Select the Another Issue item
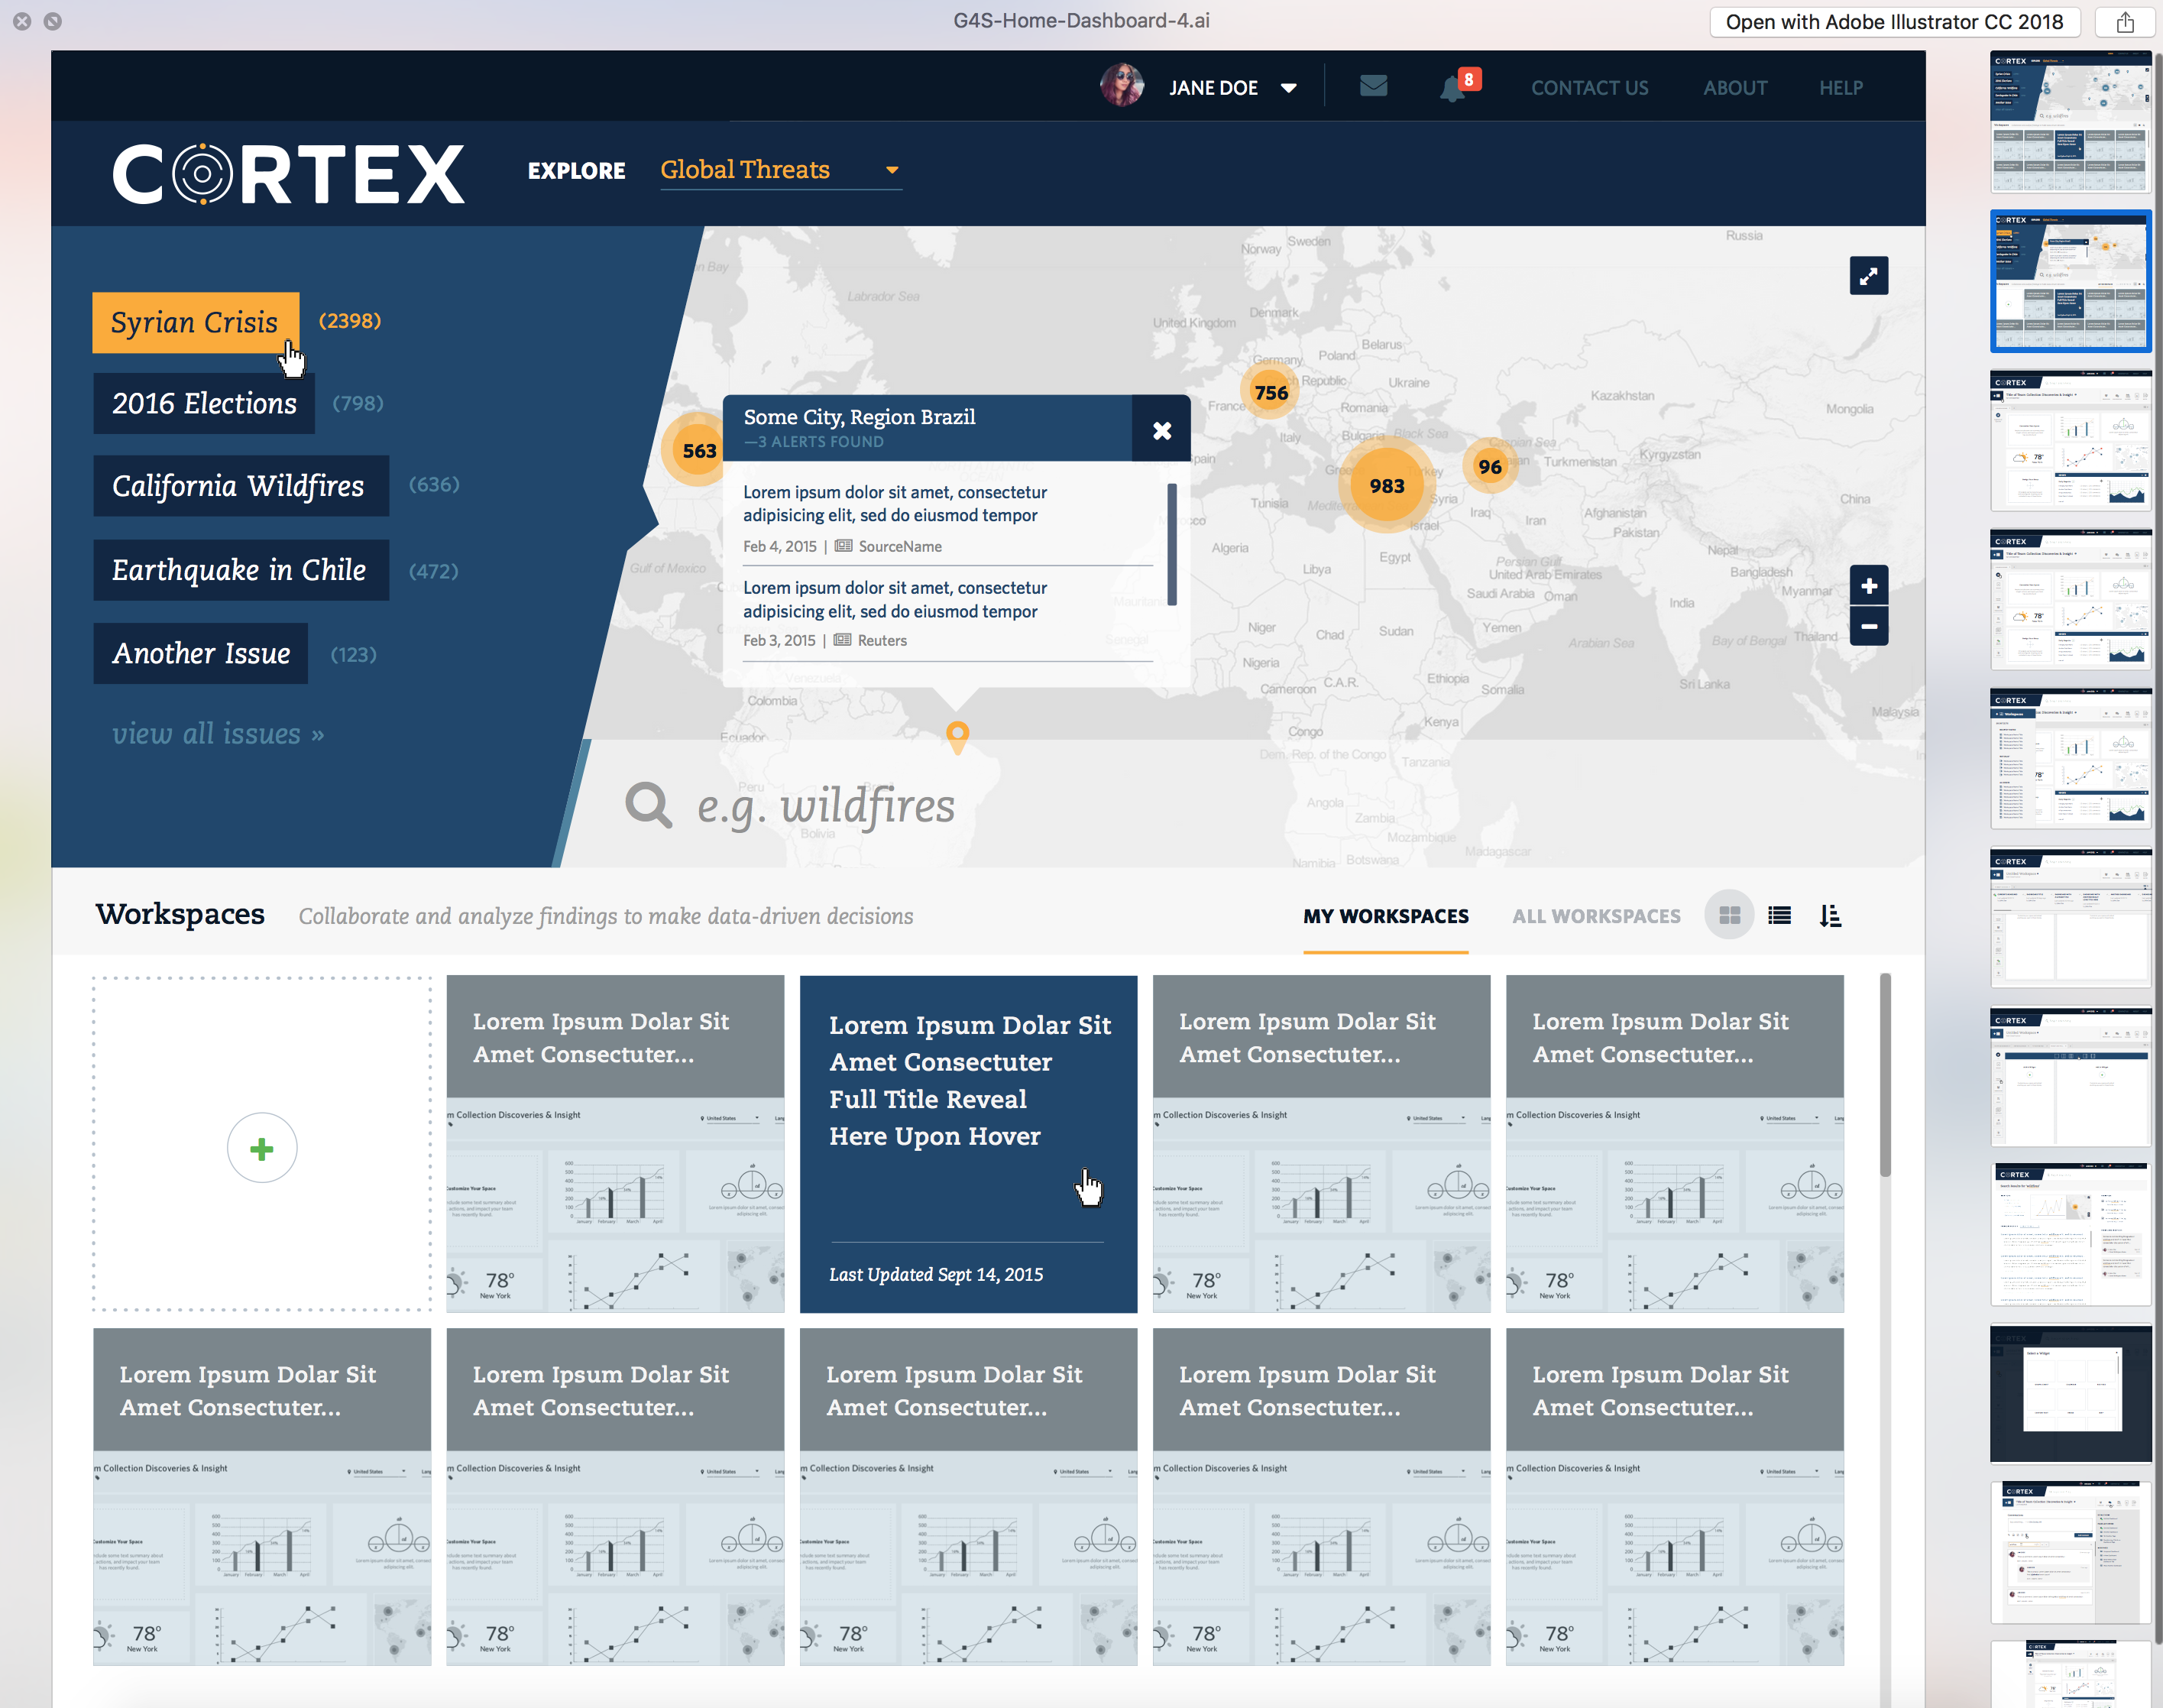Image resolution: width=2163 pixels, height=1708 pixels. (201, 654)
